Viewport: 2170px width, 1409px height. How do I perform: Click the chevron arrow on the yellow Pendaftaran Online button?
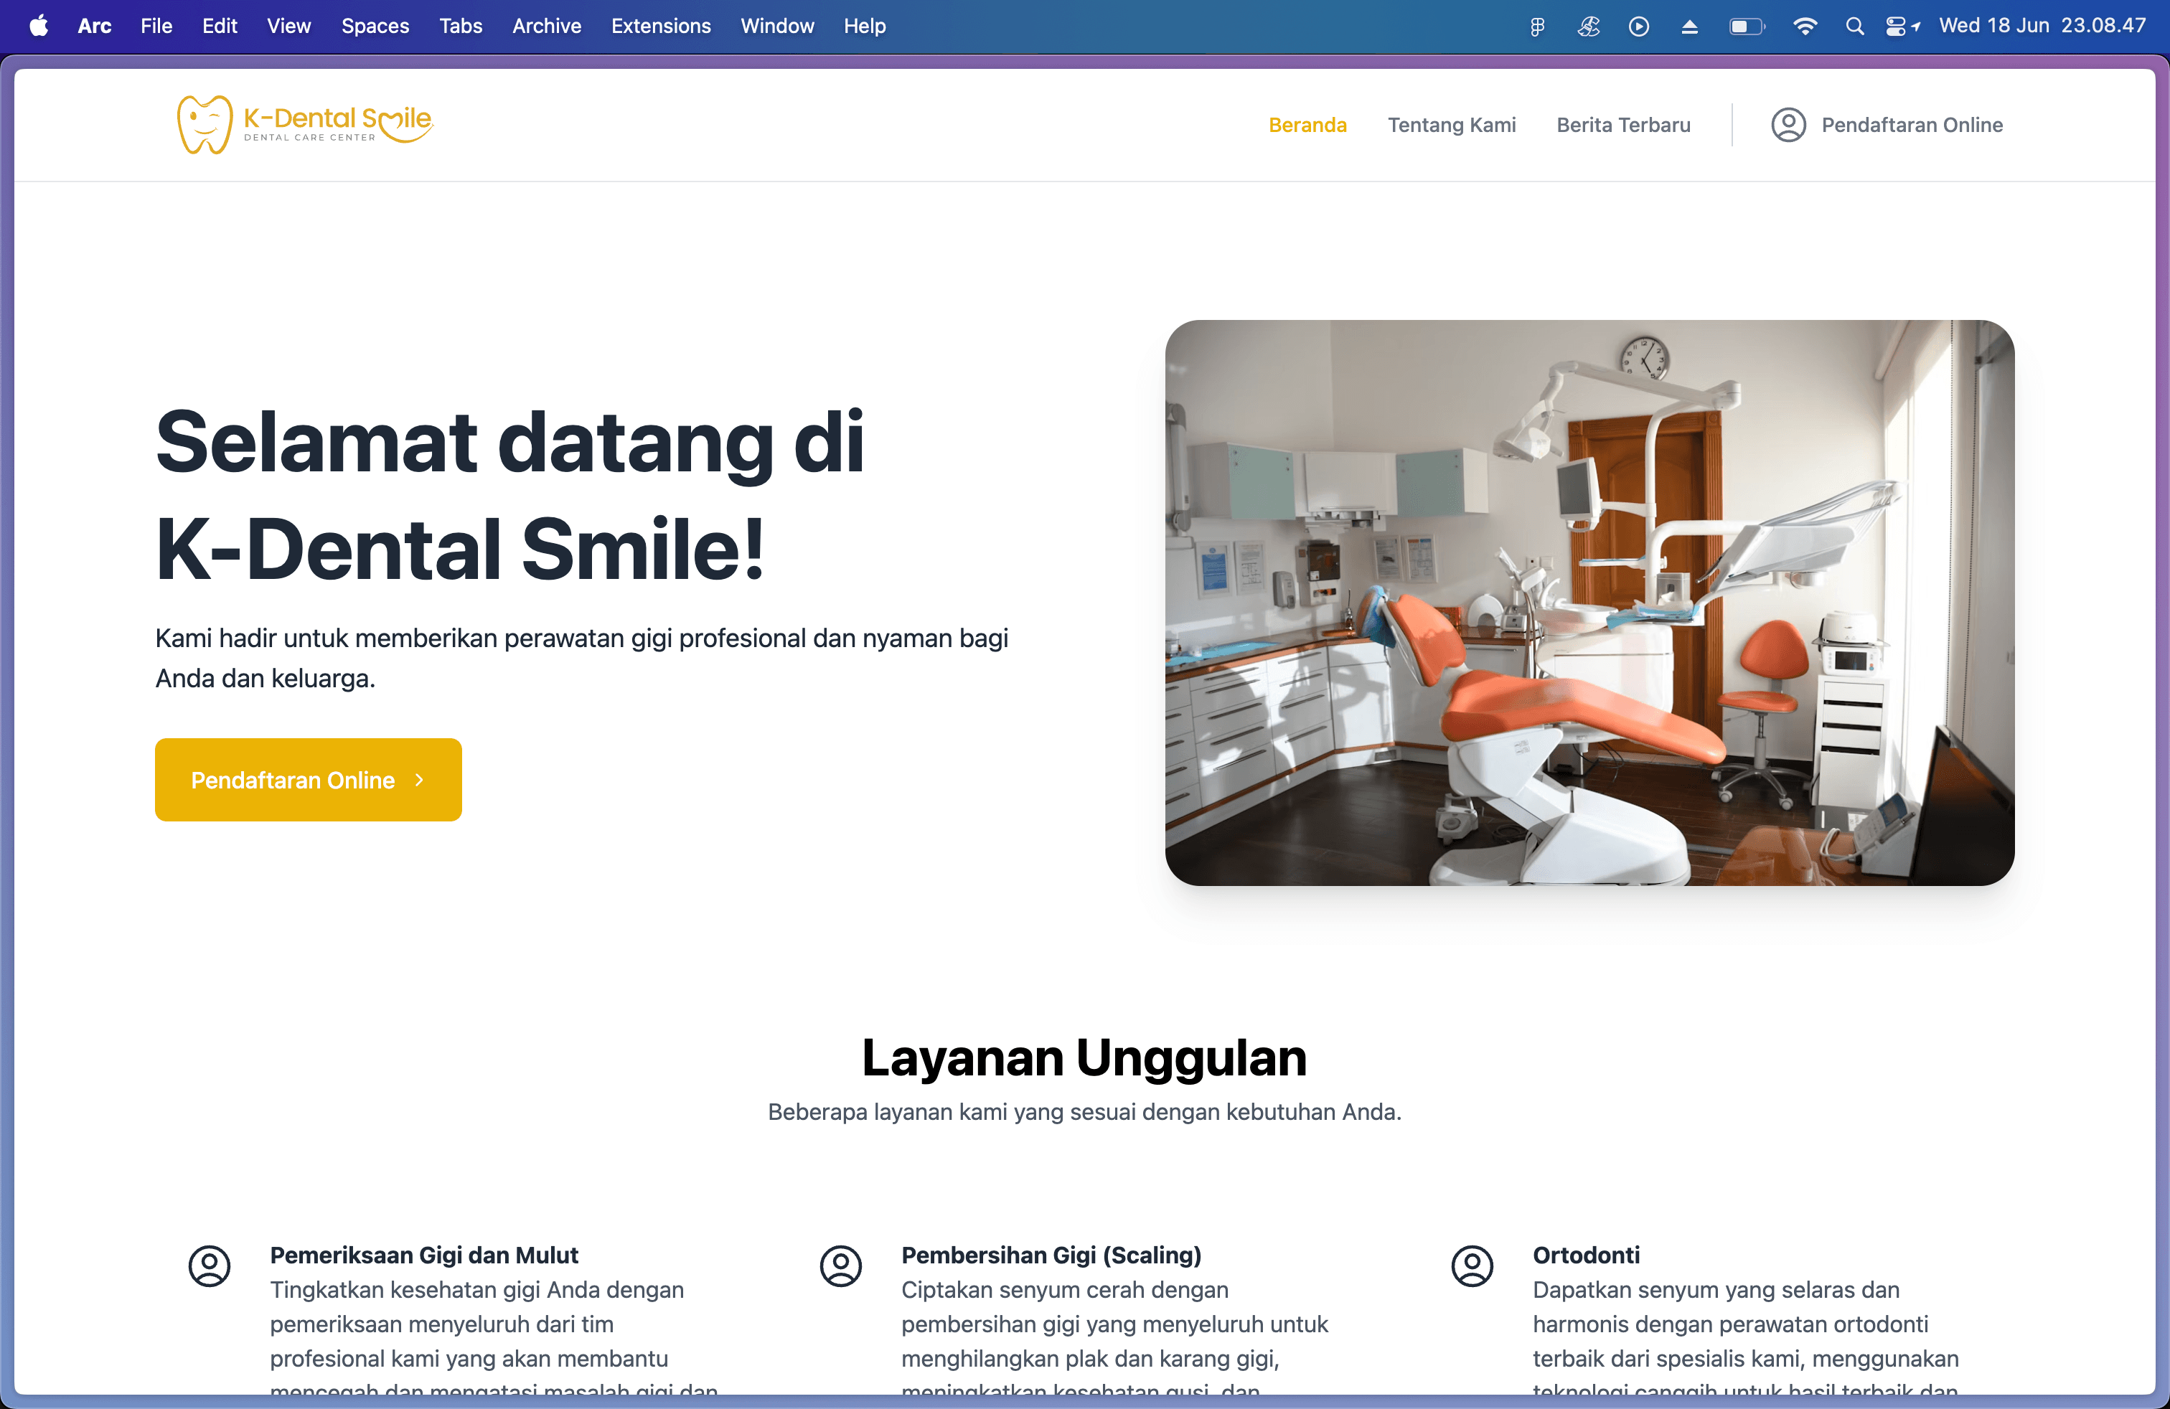(419, 780)
